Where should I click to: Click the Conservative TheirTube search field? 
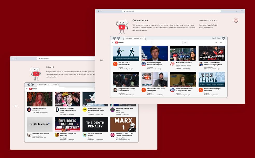167,42
